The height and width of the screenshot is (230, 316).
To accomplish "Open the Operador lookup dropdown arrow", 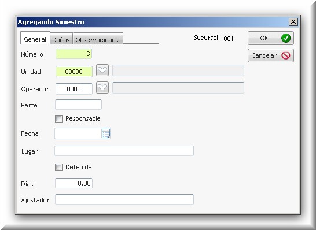I will point(102,87).
